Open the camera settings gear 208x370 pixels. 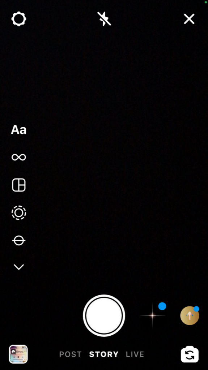19,19
